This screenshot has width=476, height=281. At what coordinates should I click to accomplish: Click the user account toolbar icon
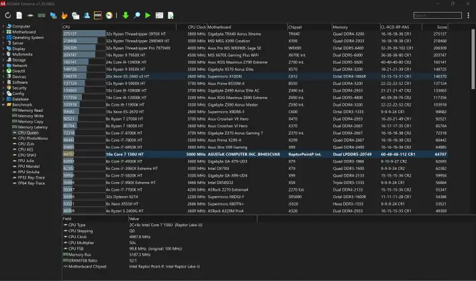87,15
